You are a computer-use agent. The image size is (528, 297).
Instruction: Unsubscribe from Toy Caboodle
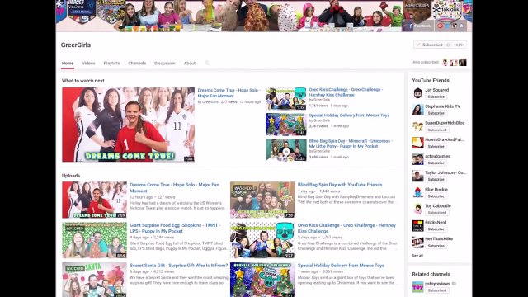(x=437, y=213)
